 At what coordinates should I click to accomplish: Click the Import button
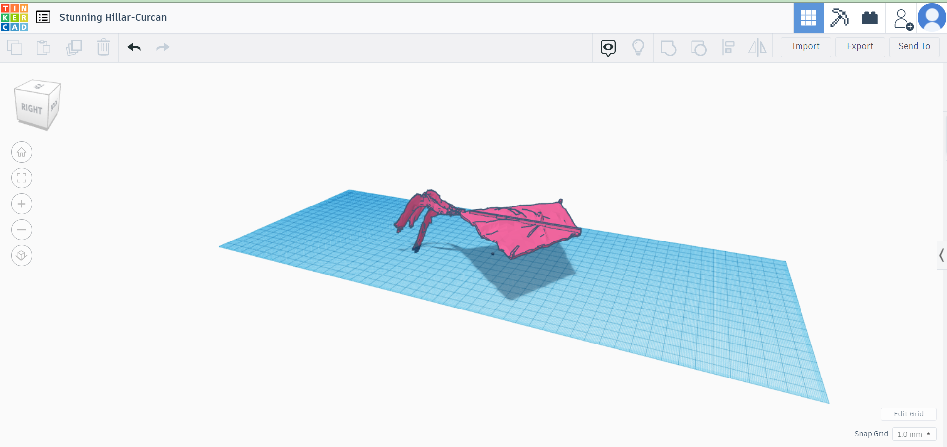point(806,47)
